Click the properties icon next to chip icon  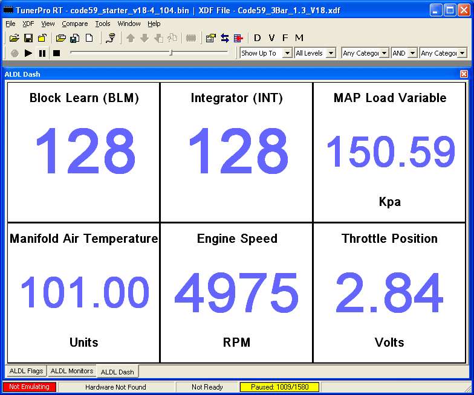[x=210, y=38]
